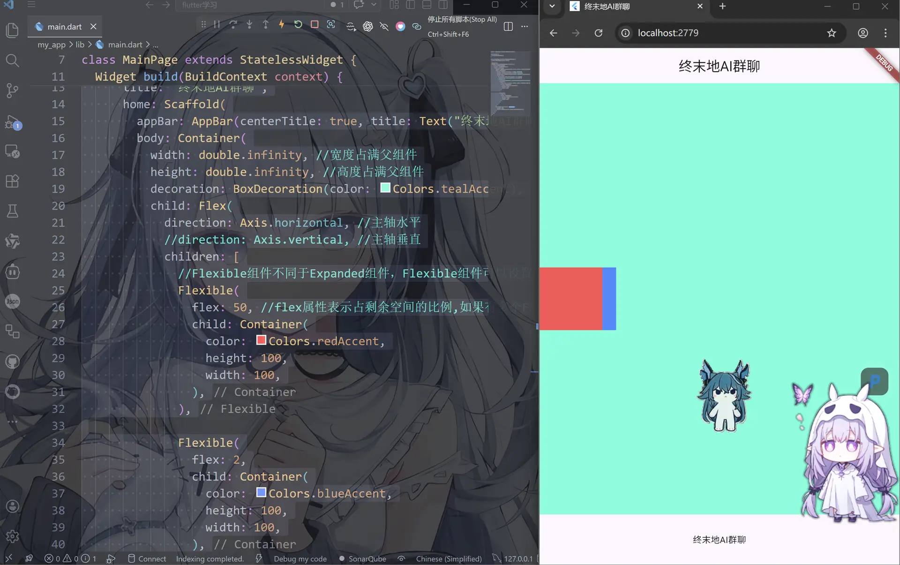Click SonarQube in the status bar
Screen dimensions: 900x565
[362, 558]
